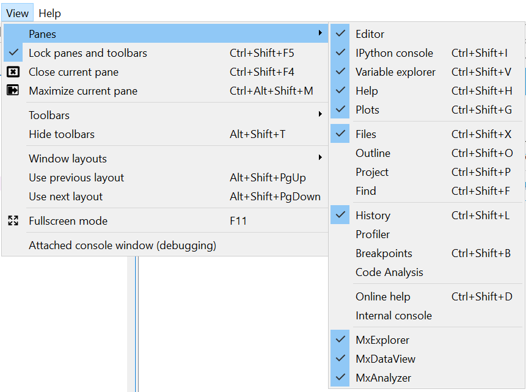Image resolution: width=526 pixels, height=392 pixels.
Task: Choose Use next layout
Action: 65,197
